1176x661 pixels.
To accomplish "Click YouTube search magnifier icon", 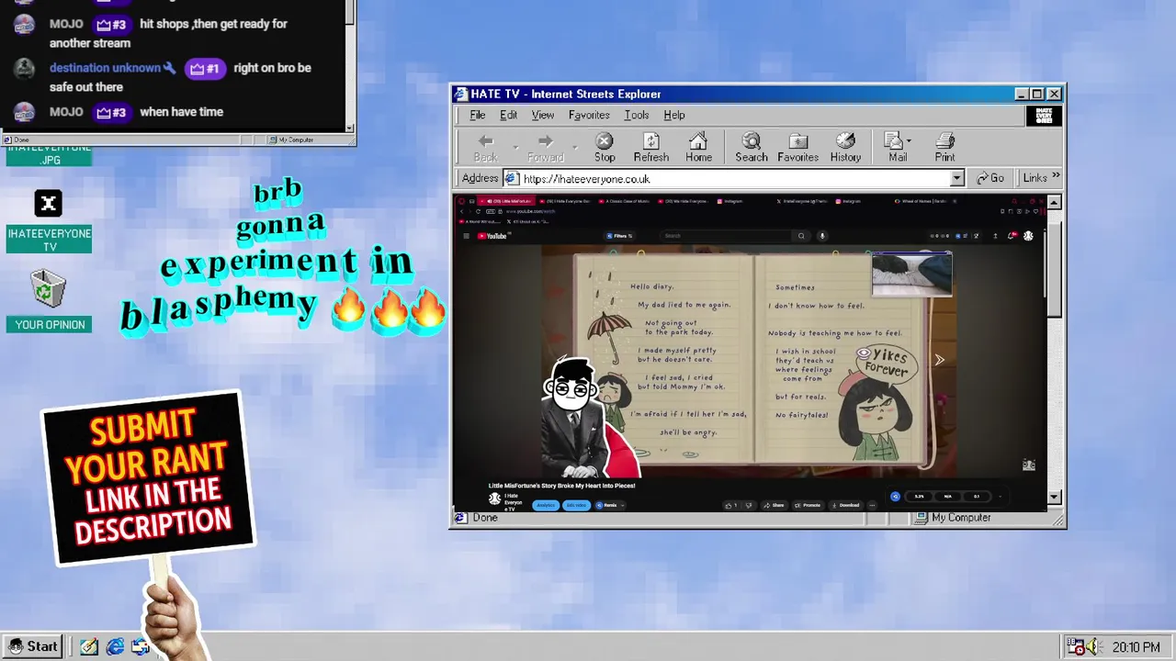I will click(801, 236).
